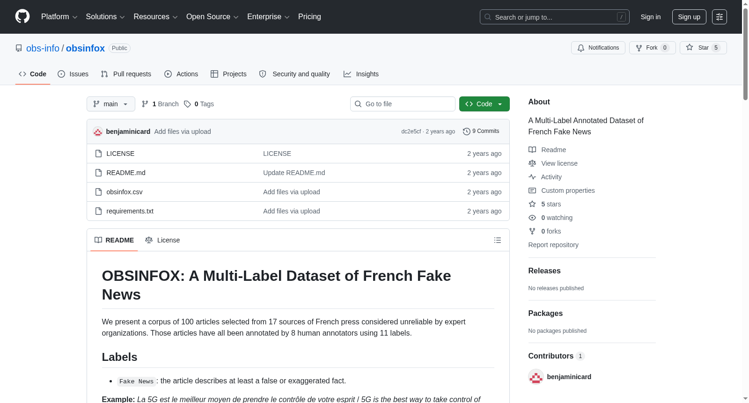Switch to the Actions tab
Image resolution: width=749 pixels, height=403 pixels.
coord(181,74)
